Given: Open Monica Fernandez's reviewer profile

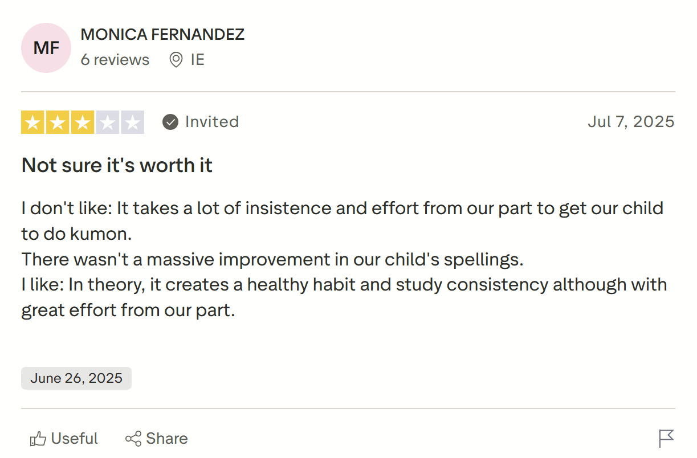Looking at the screenshot, I should coord(162,34).
